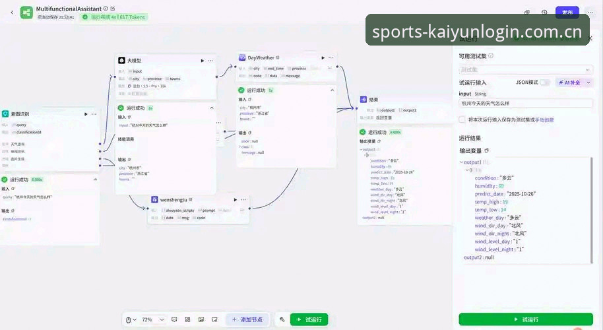The width and height of the screenshot is (603, 330).
Task: Click the edit pencil next to MultifunctionalAssistant
Action: tap(113, 9)
